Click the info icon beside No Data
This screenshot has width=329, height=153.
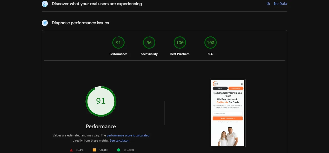(x=268, y=4)
